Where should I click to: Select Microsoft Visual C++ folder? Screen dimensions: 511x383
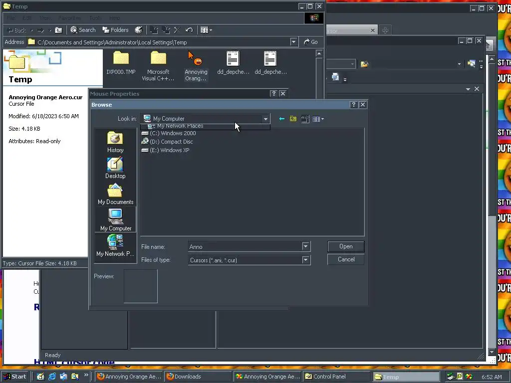click(x=158, y=66)
